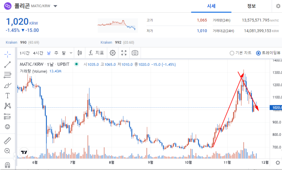Take a chart snapshot with camera
This screenshot has width=282, height=170.
(x=135, y=53)
